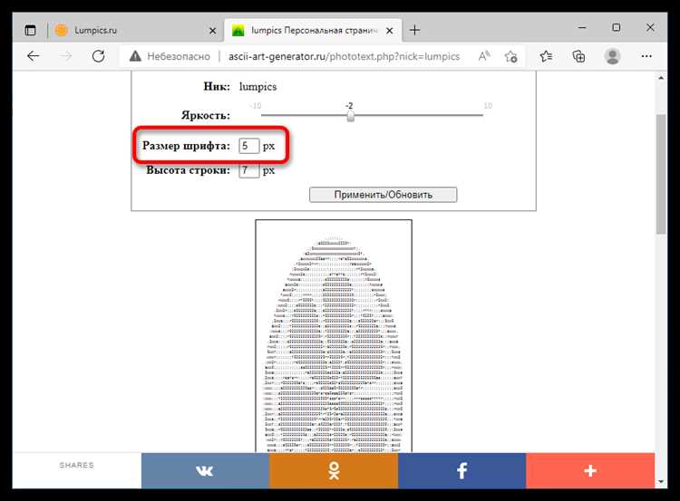Open the browser profile menu
This screenshot has height=501, width=680.
[612, 56]
